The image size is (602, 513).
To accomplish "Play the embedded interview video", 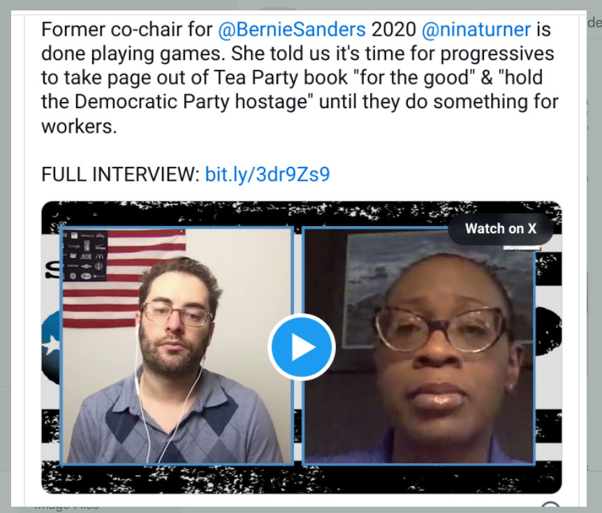I will (302, 347).
